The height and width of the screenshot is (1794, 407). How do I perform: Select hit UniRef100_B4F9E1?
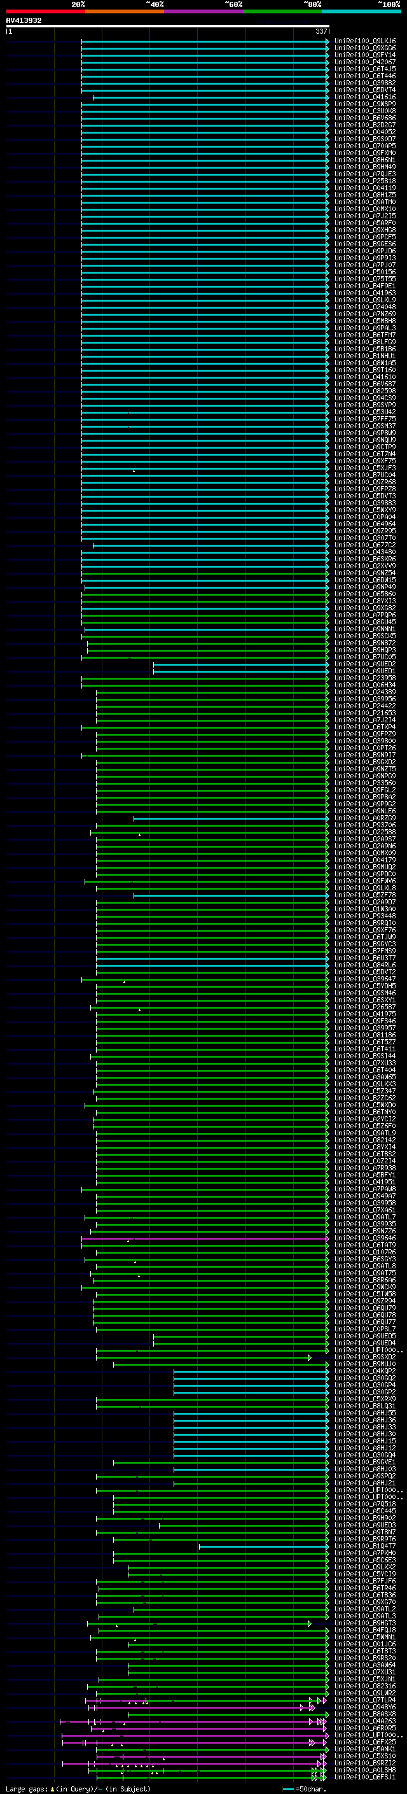tap(365, 286)
